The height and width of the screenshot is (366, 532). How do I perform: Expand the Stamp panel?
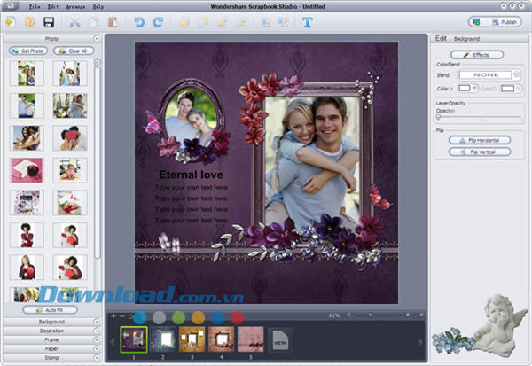pyautogui.click(x=52, y=357)
